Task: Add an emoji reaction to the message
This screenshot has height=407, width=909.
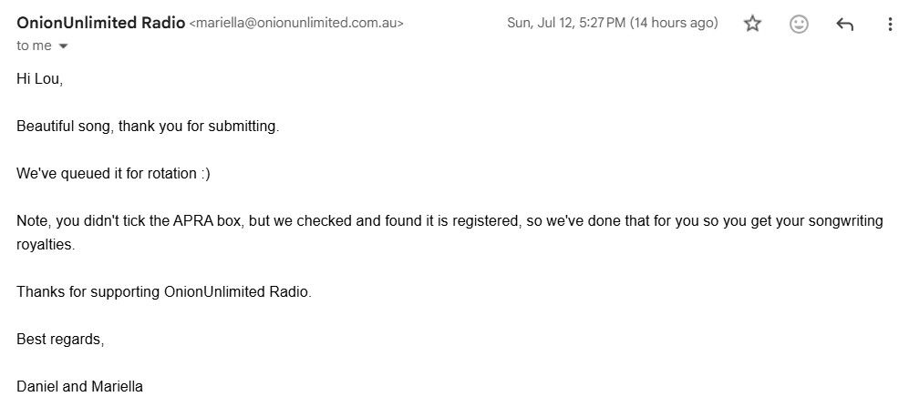Action: [x=799, y=24]
